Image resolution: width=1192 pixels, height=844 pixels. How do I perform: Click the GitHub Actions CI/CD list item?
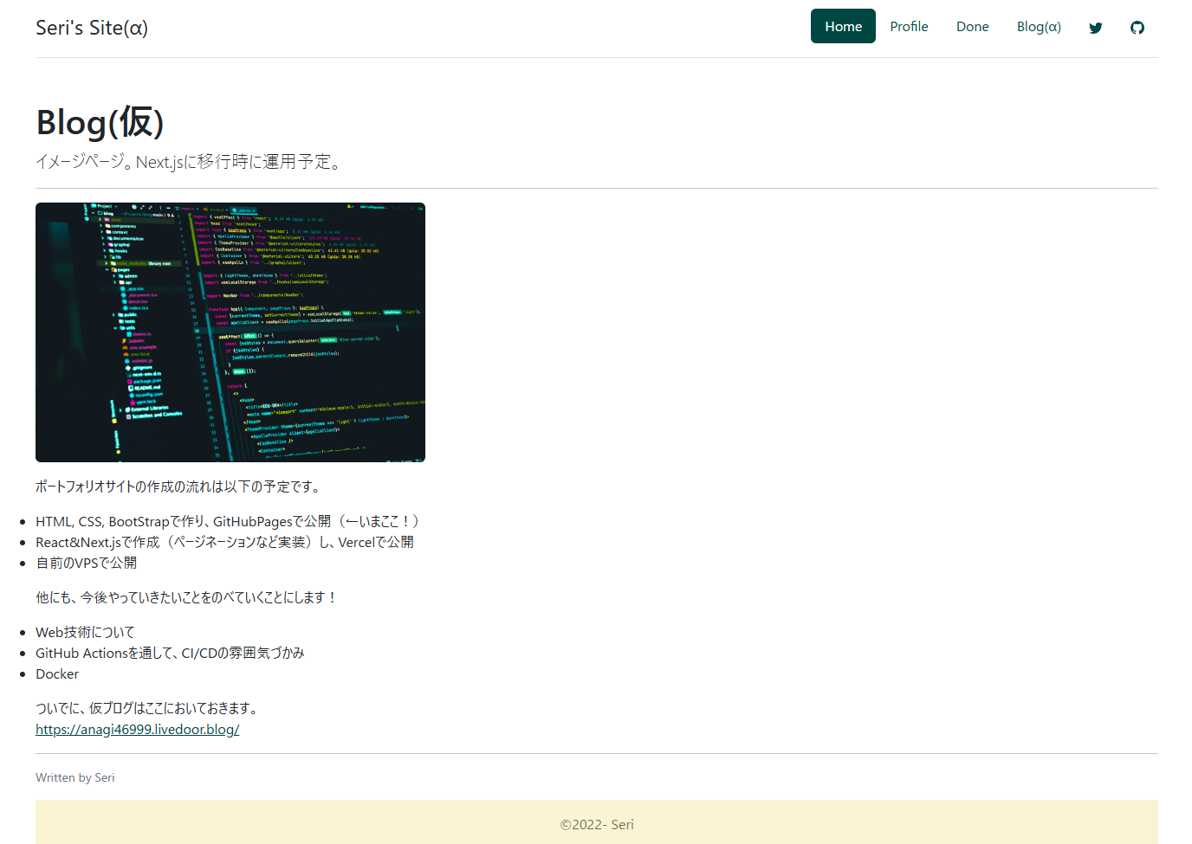point(170,653)
